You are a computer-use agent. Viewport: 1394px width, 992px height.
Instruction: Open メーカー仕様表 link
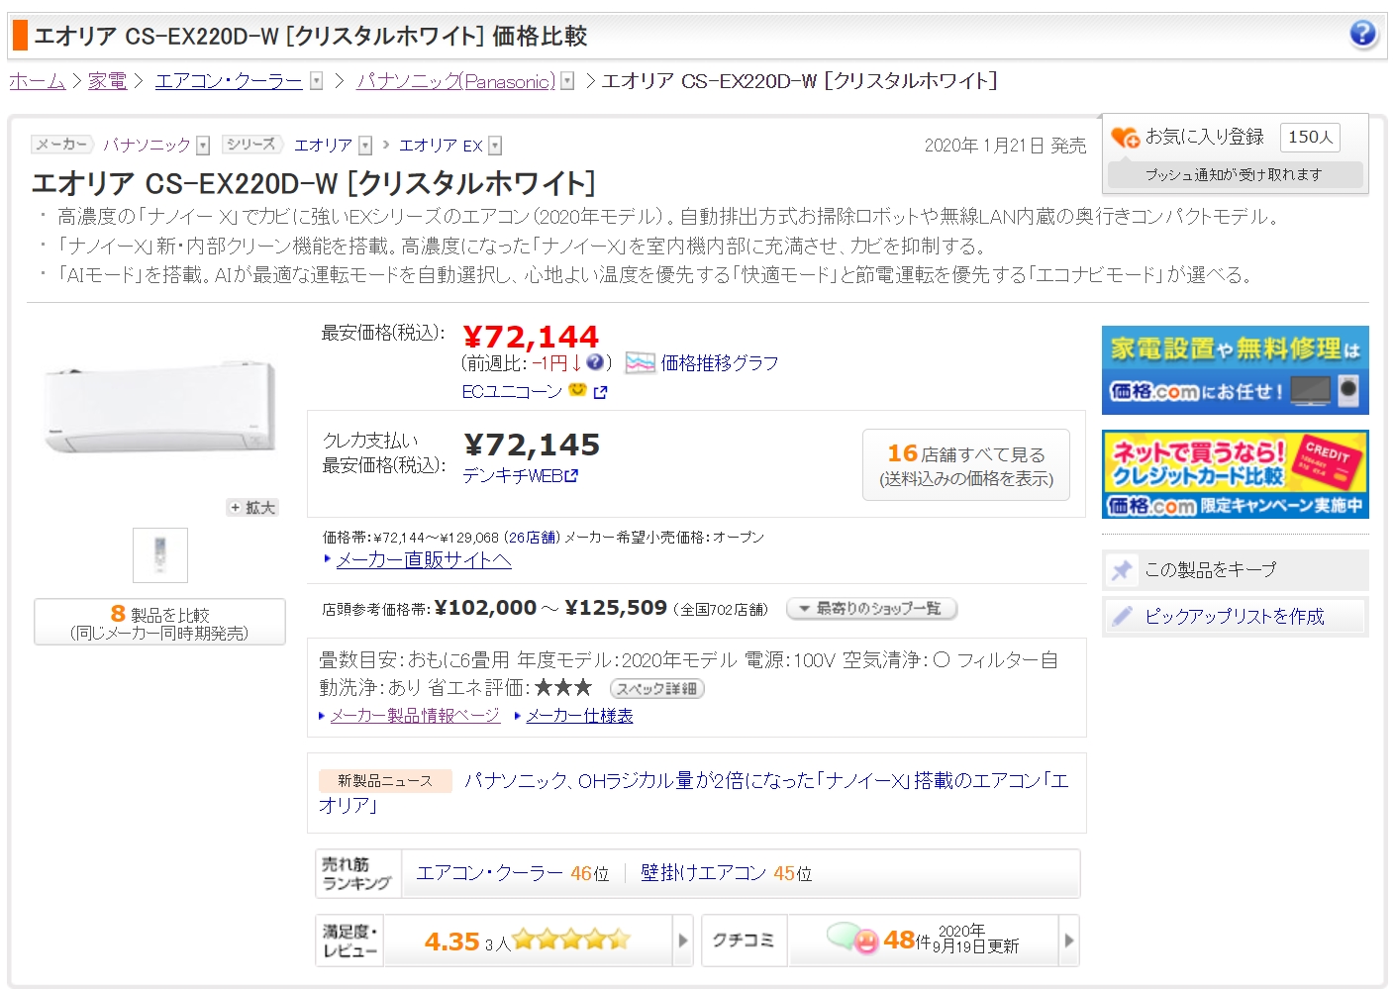click(x=579, y=716)
